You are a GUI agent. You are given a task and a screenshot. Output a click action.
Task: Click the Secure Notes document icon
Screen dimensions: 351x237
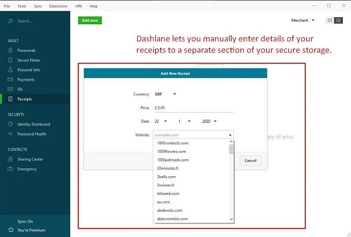[x=10, y=60]
